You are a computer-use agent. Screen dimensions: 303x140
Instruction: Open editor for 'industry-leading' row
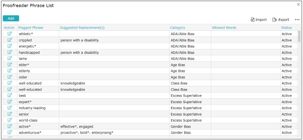[10, 108]
